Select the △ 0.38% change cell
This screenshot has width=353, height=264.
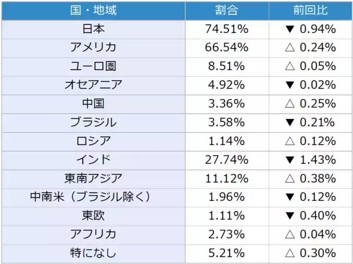tap(310, 179)
